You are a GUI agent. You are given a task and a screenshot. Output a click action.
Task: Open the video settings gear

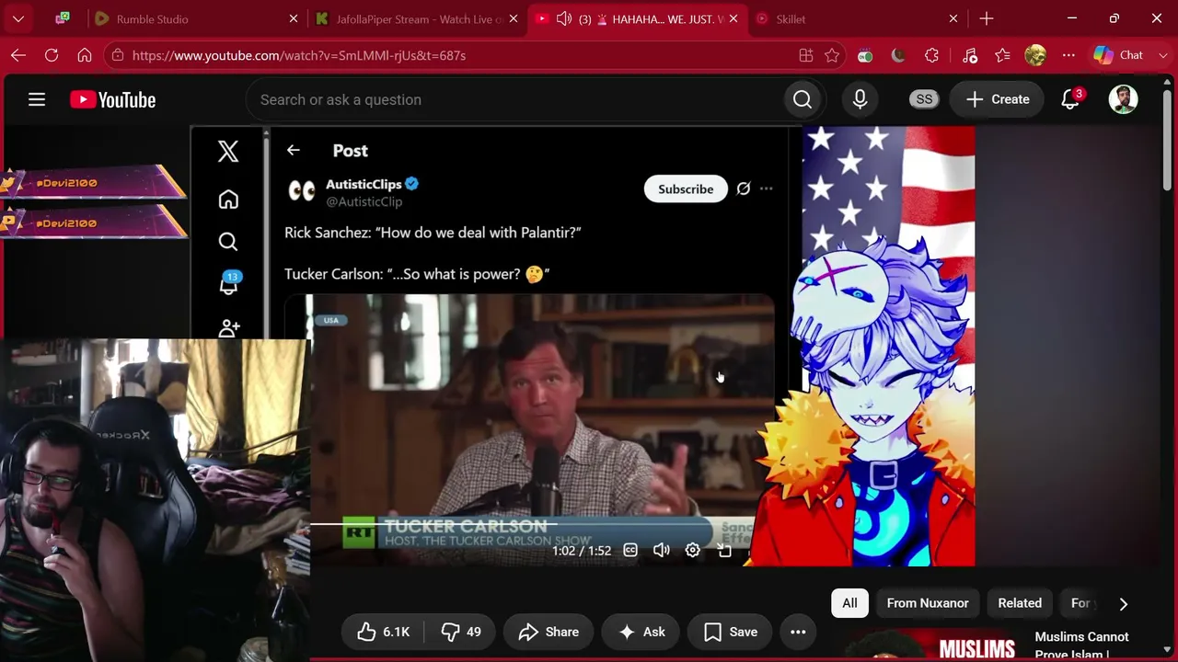[x=692, y=550]
